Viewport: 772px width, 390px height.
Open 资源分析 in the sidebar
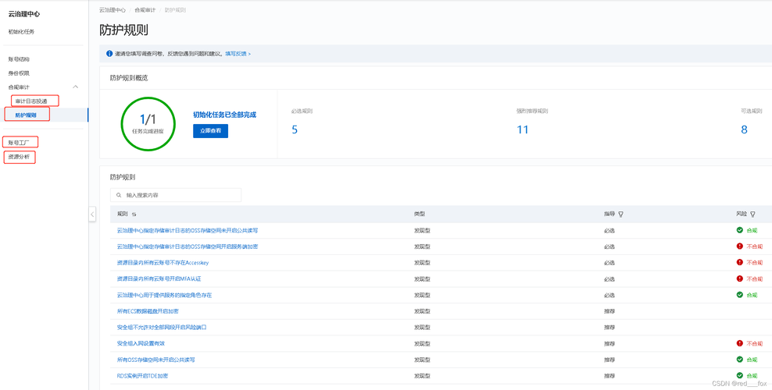click(x=19, y=158)
